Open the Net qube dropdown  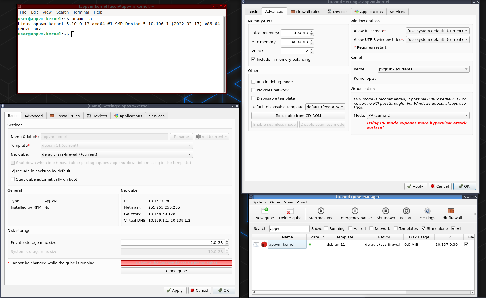[x=116, y=154]
